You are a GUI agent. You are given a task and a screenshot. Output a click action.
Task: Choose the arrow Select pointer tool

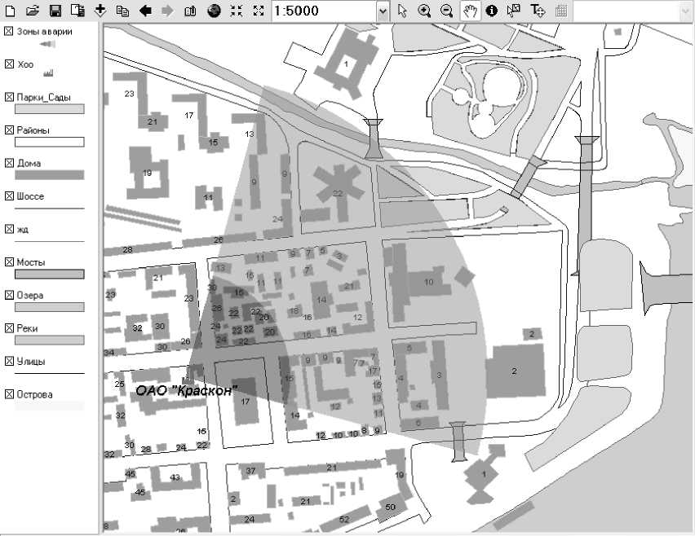(x=402, y=11)
